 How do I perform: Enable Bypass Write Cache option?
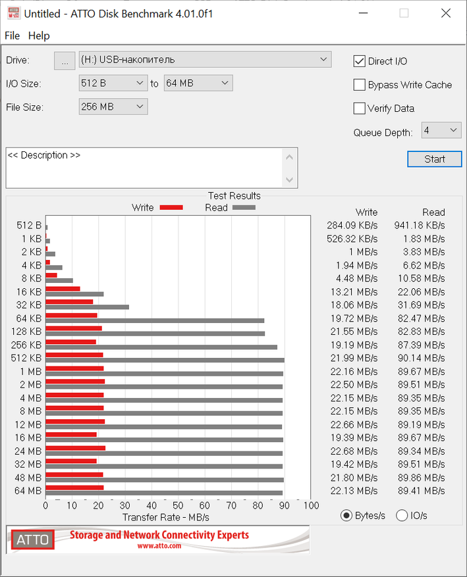tap(360, 85)
